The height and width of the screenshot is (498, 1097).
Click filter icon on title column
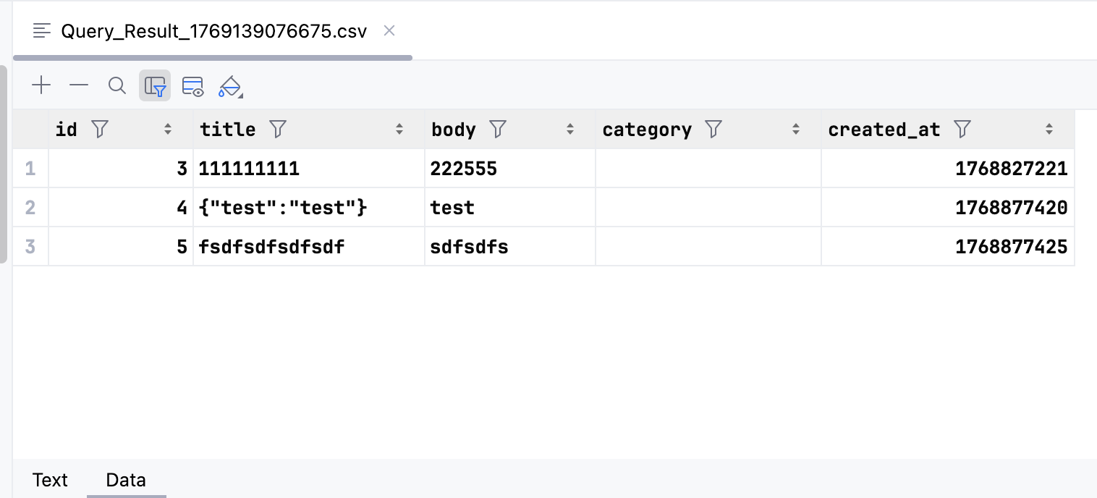tap(277, 130)
